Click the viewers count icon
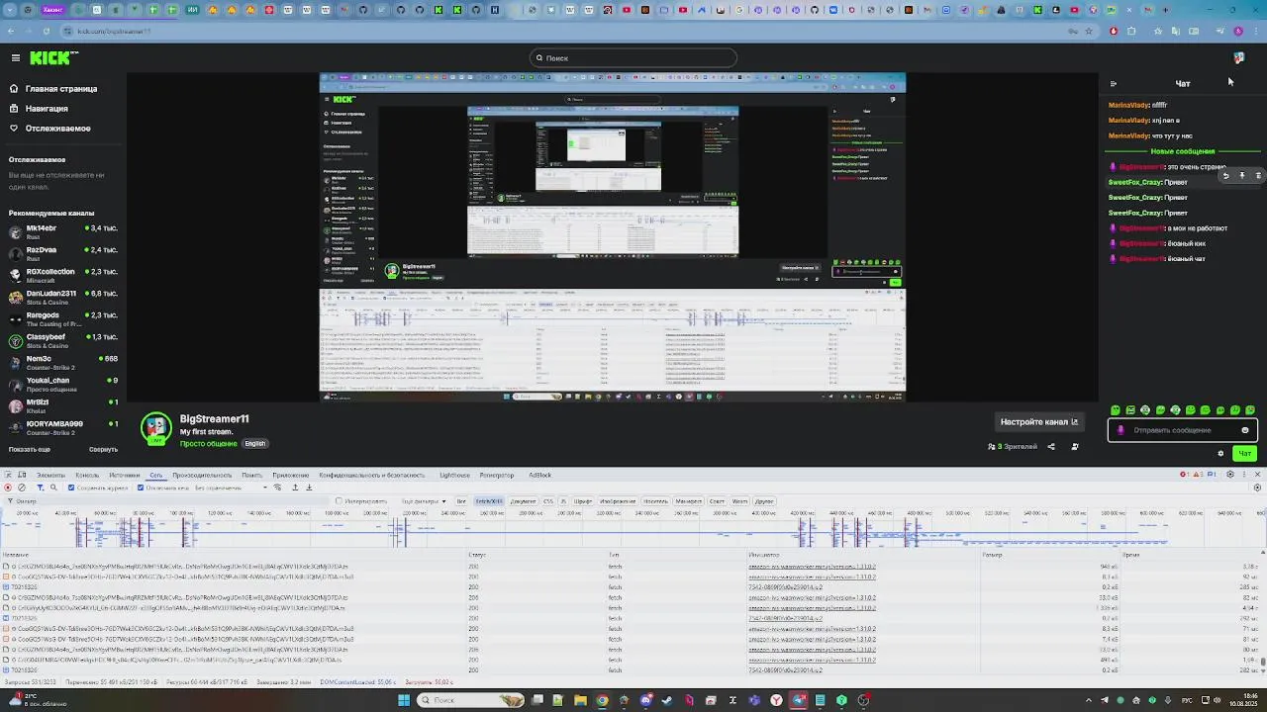Image resolution: width=1267 pixels, height=712 pixels. tap(992, 447)
